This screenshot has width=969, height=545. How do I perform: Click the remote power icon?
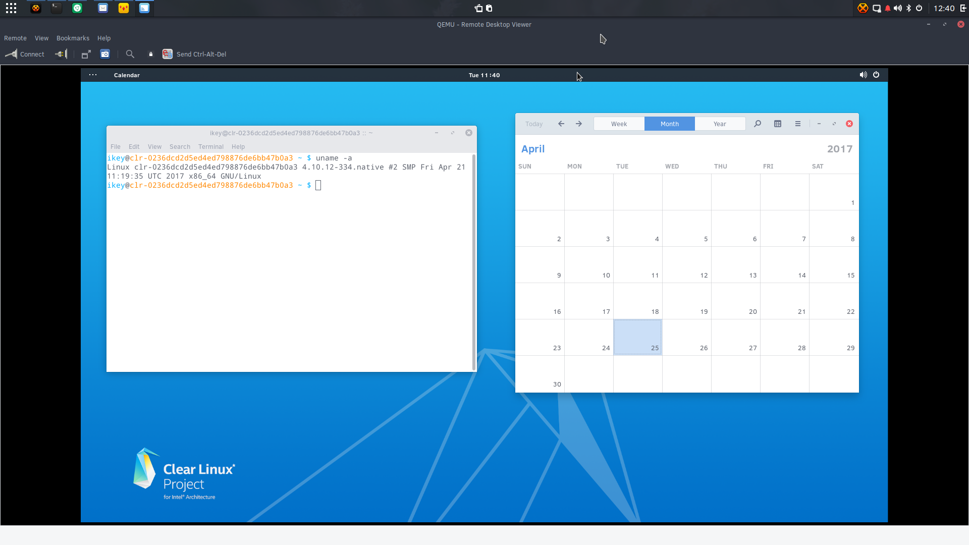[876, 75]
